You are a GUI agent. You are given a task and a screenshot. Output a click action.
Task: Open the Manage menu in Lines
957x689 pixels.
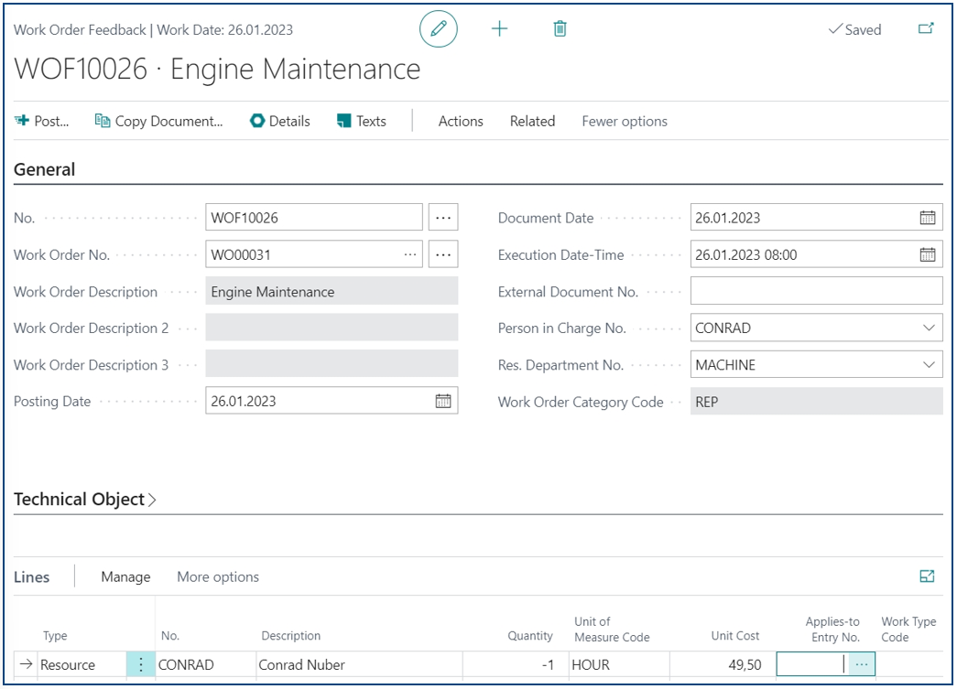point(125,576)
